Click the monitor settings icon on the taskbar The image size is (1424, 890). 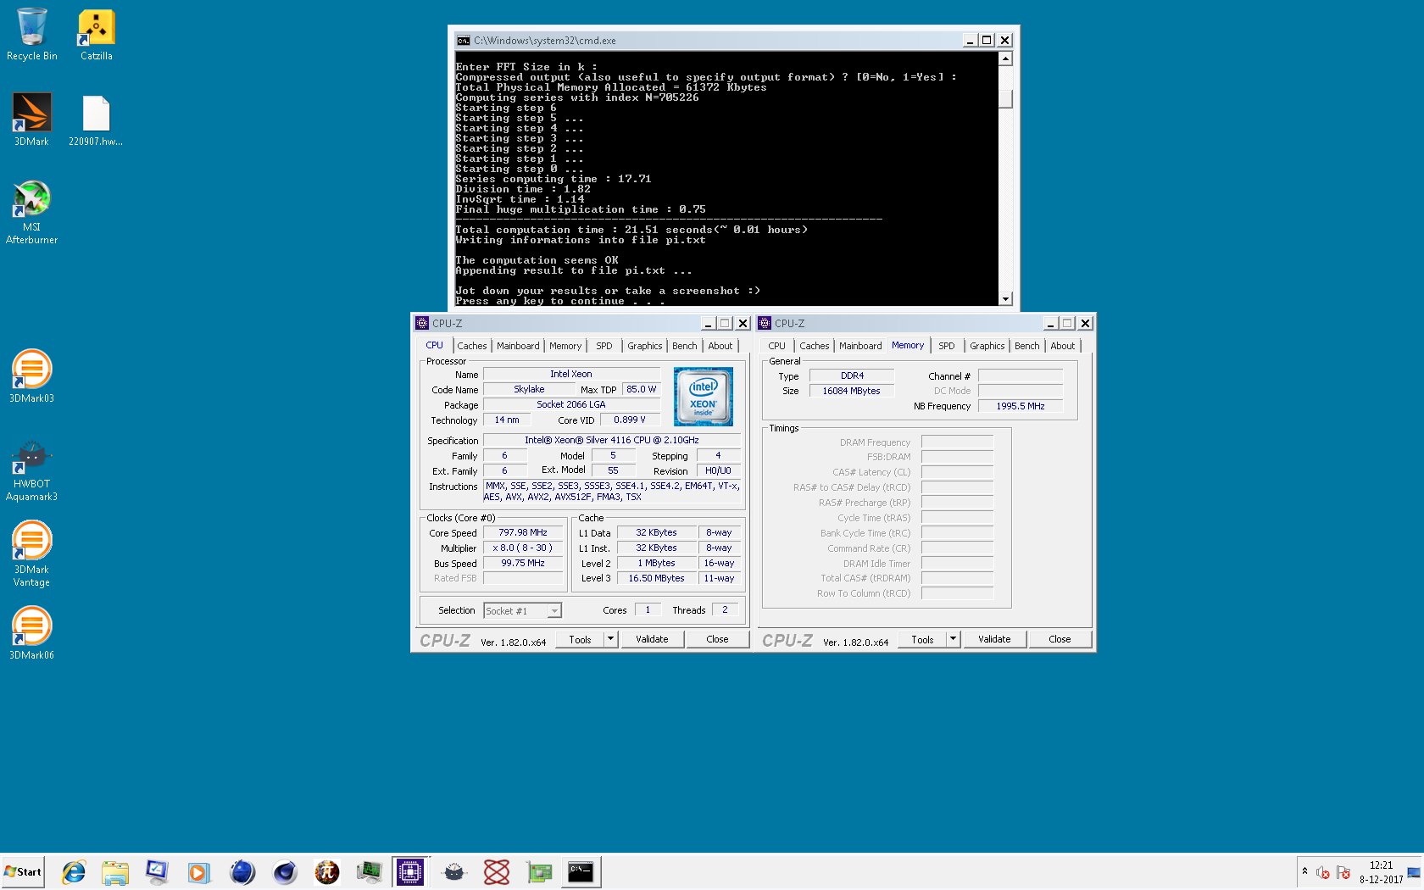157,871
